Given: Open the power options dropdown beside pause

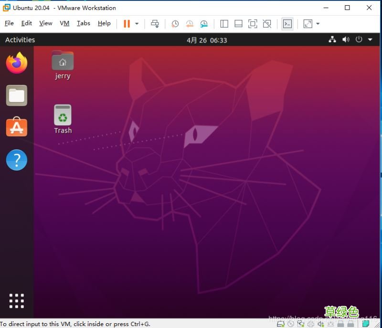Looking at the screenshot, I should point(137,23).
